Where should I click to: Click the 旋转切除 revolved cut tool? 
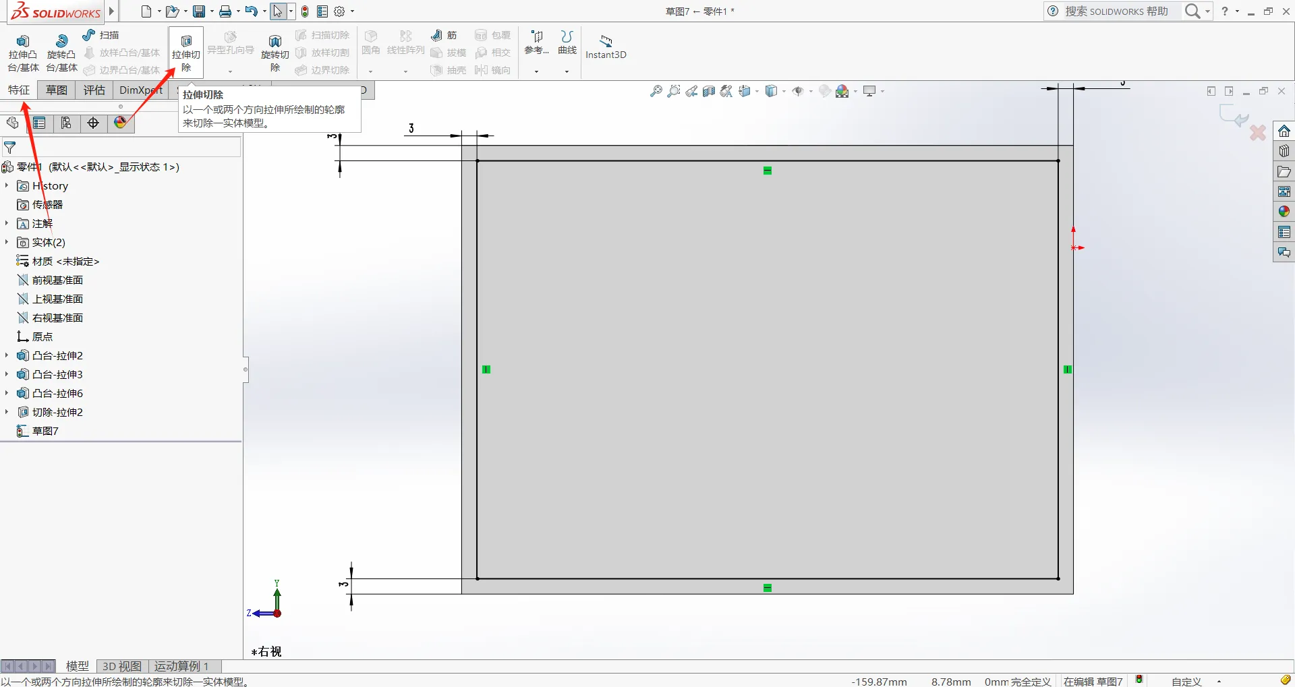click(x=275, y=53)
